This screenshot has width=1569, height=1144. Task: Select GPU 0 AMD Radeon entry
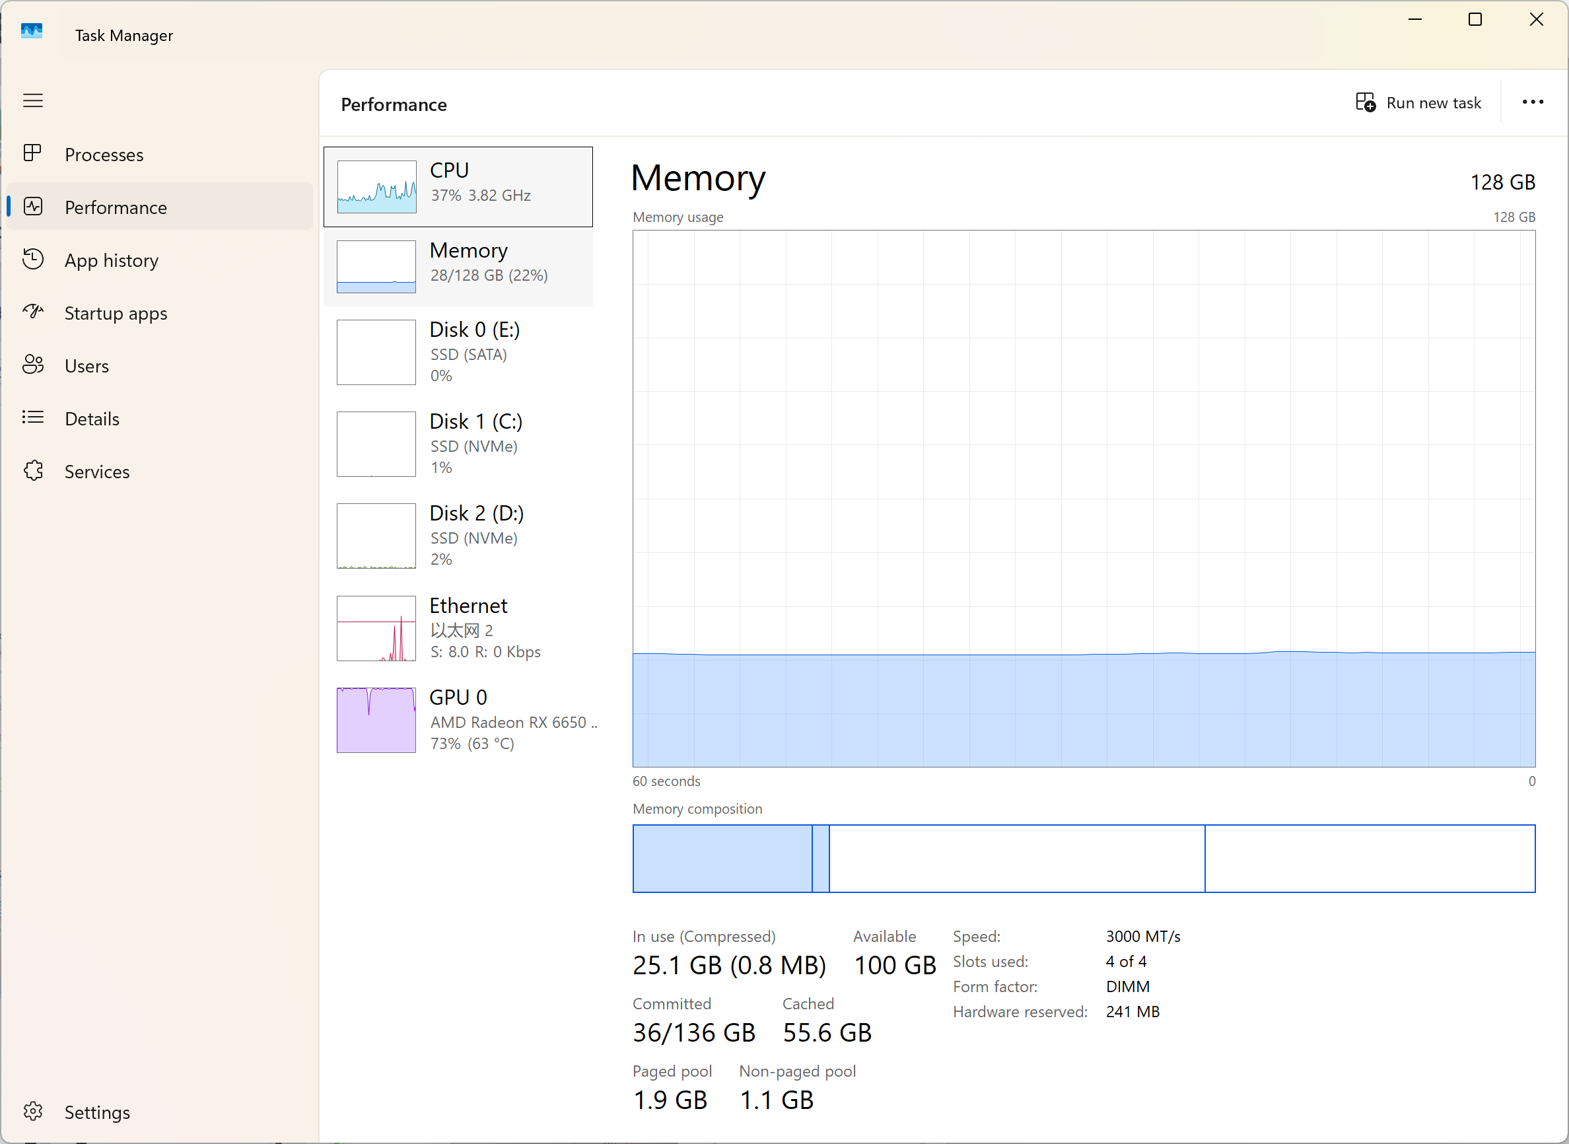pyautogui.click(x=458, y=720)
